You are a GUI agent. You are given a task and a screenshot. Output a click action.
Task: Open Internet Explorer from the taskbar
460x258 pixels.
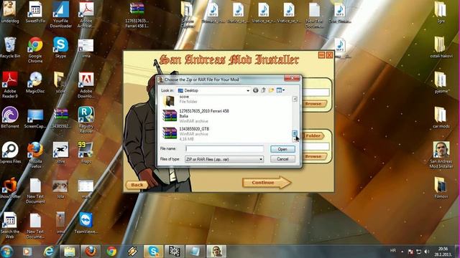click(x=48, y=252)
